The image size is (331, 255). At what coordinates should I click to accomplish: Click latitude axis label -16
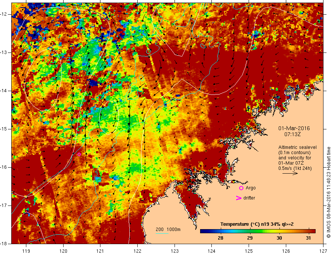[4, 167]
